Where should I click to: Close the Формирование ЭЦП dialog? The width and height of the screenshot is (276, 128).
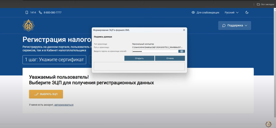tap(184, 30)
